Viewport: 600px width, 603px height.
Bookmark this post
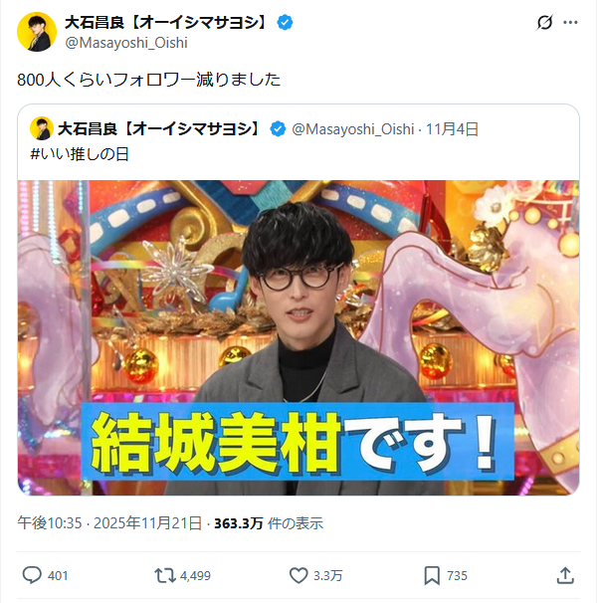[x=432, y=576]
